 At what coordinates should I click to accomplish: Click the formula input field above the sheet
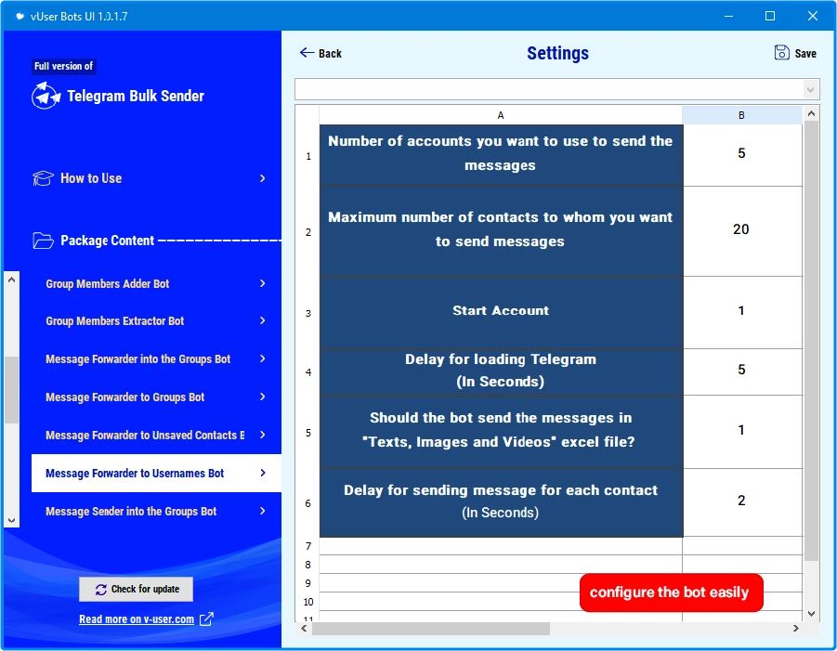click(x=549, y=89)
